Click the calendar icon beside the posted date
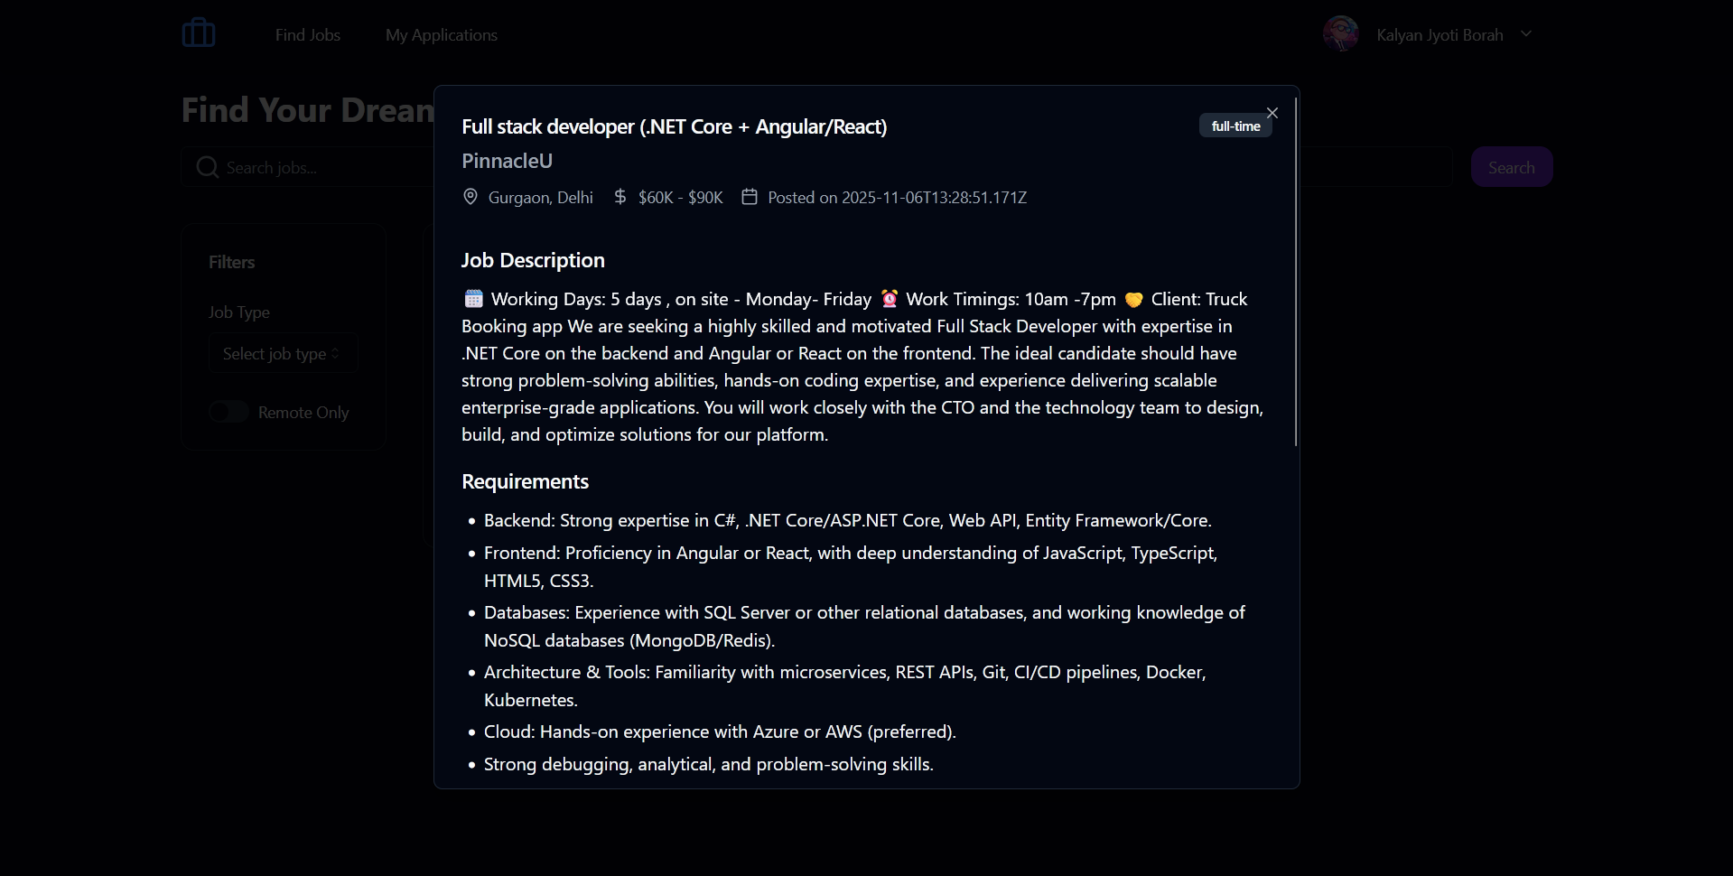Viewport: 1733px width, 876px height. (x=750, y=197)
